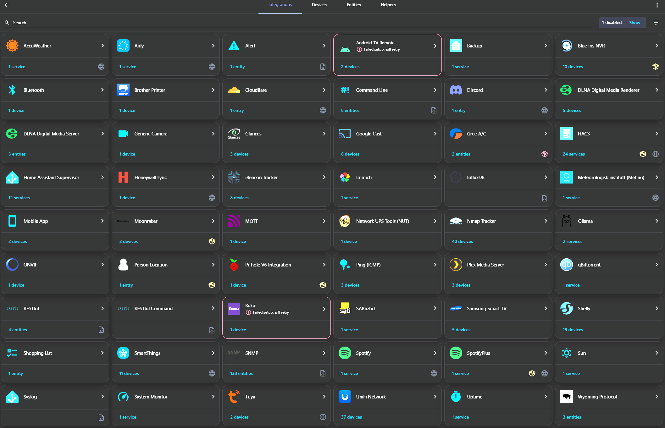Open the filter menu icon

coord(656,23)
